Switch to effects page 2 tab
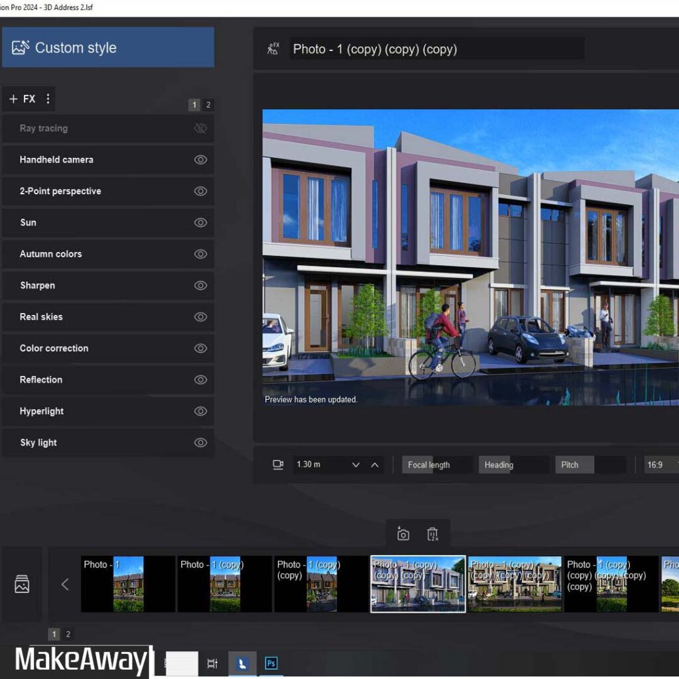Viewport: 679px width, 679px height. point(208,105)
